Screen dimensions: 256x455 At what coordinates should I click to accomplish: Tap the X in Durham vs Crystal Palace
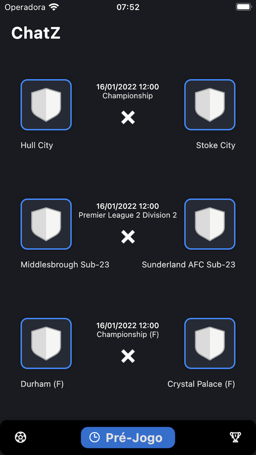(128, 356)
